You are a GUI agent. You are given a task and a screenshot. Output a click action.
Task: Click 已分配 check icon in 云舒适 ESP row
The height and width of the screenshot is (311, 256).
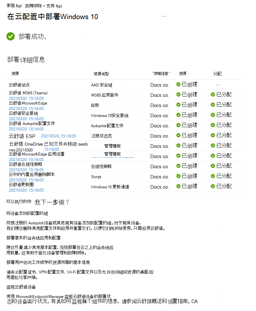click(x=213, y=135)
